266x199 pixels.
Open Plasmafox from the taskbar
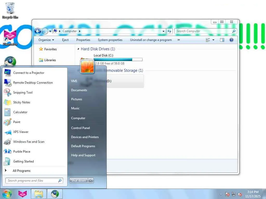(x=23, y=194)
